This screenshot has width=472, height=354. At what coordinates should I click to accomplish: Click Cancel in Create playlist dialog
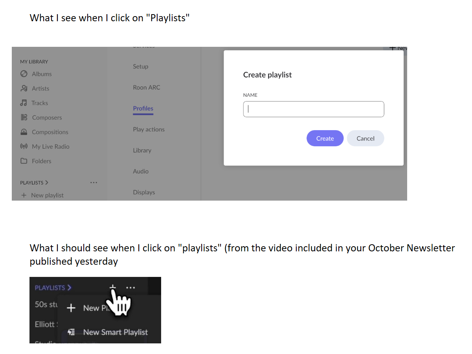click(365, 138)
